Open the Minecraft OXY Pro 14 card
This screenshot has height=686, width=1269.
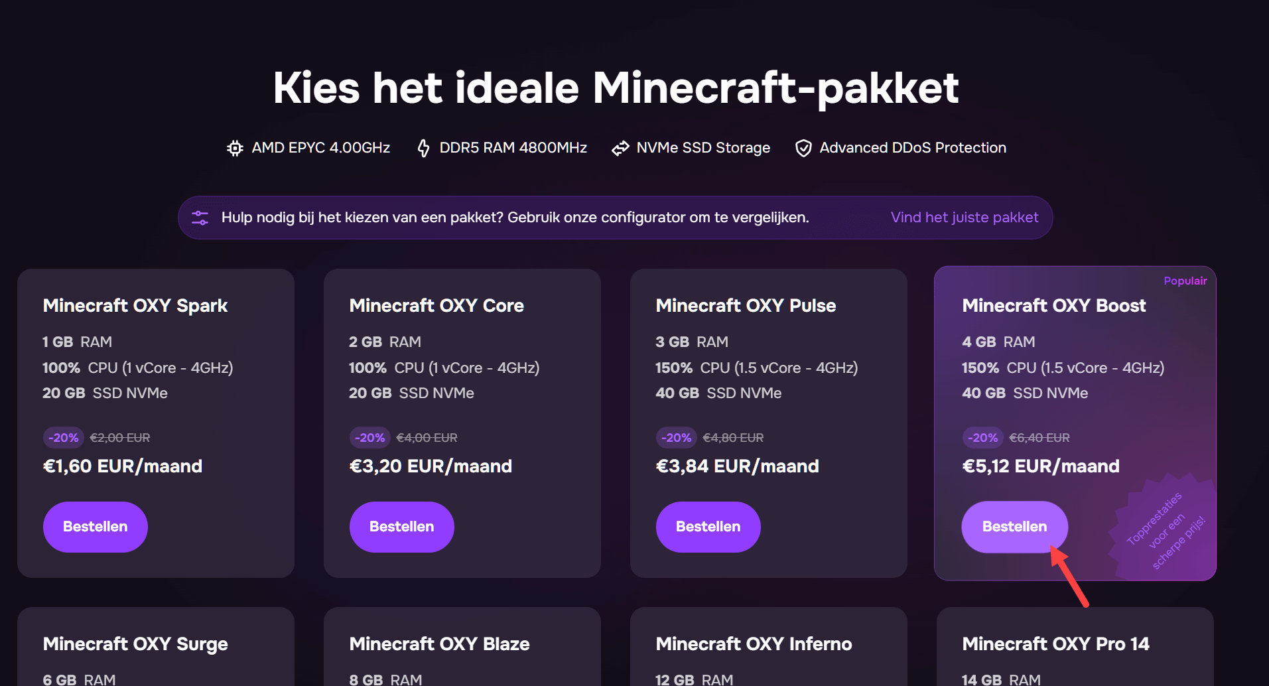(1055, 643)
